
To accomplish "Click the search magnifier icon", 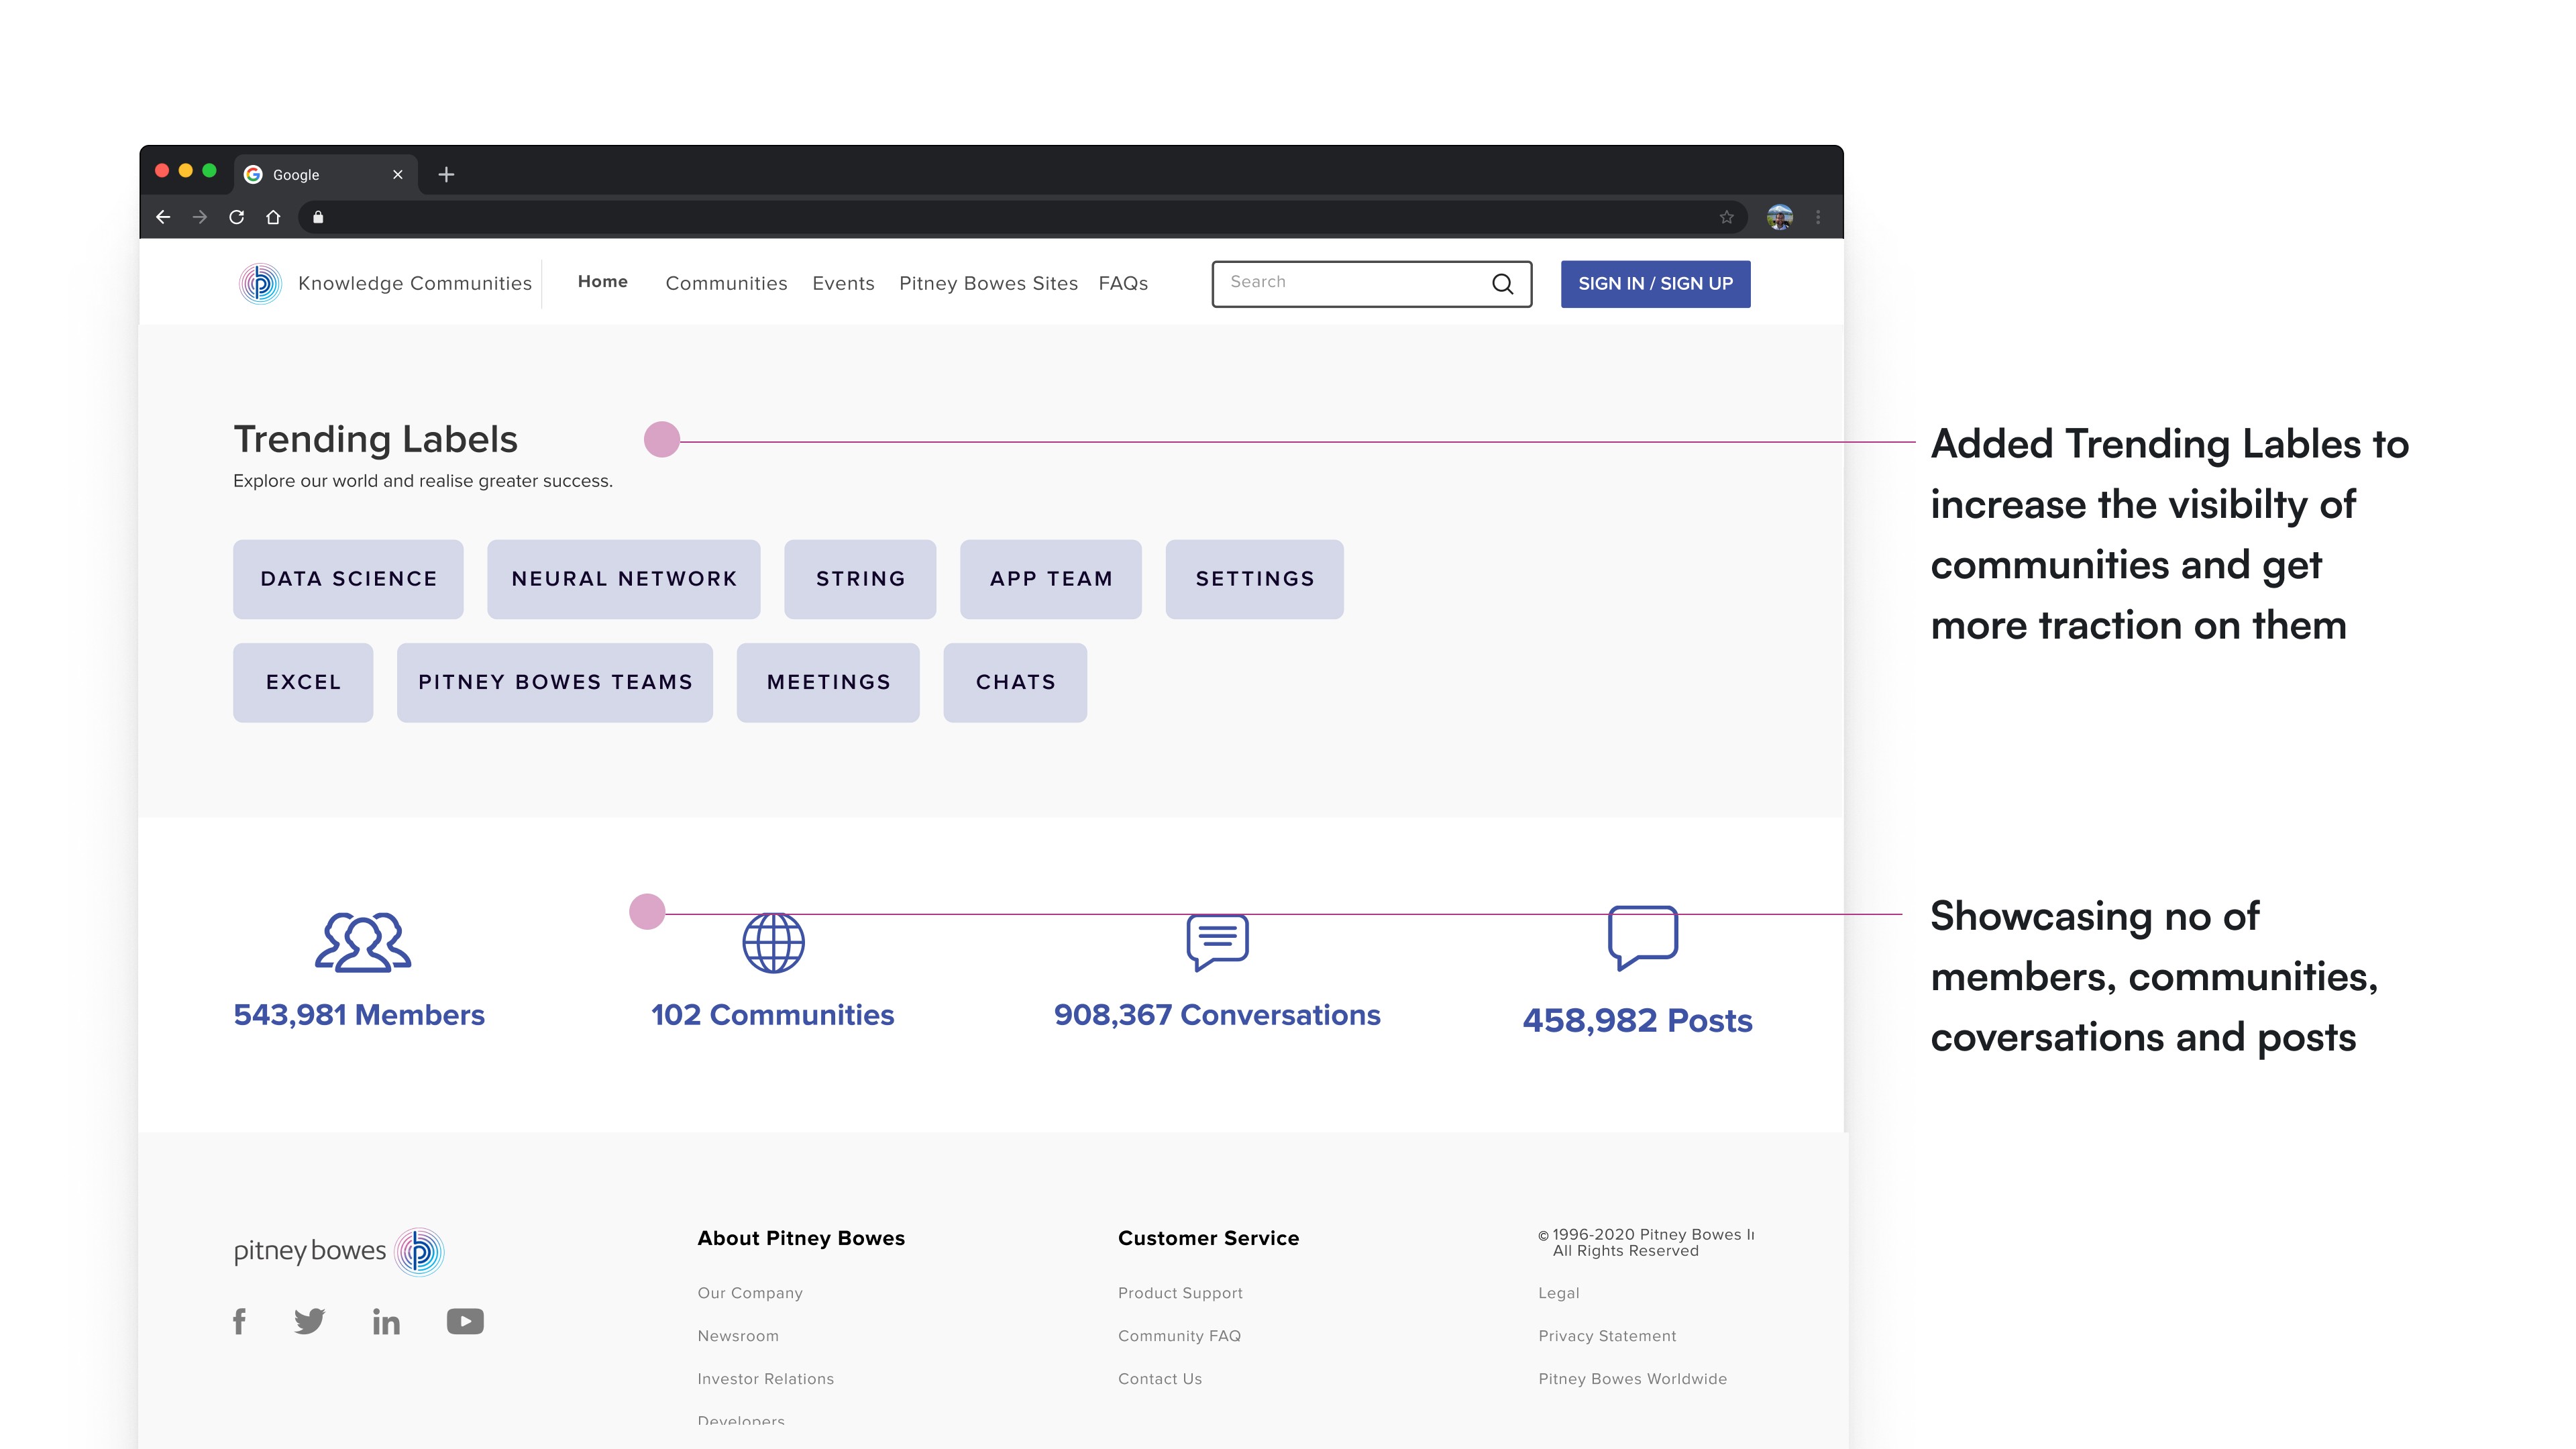I will pos(1502,284).
